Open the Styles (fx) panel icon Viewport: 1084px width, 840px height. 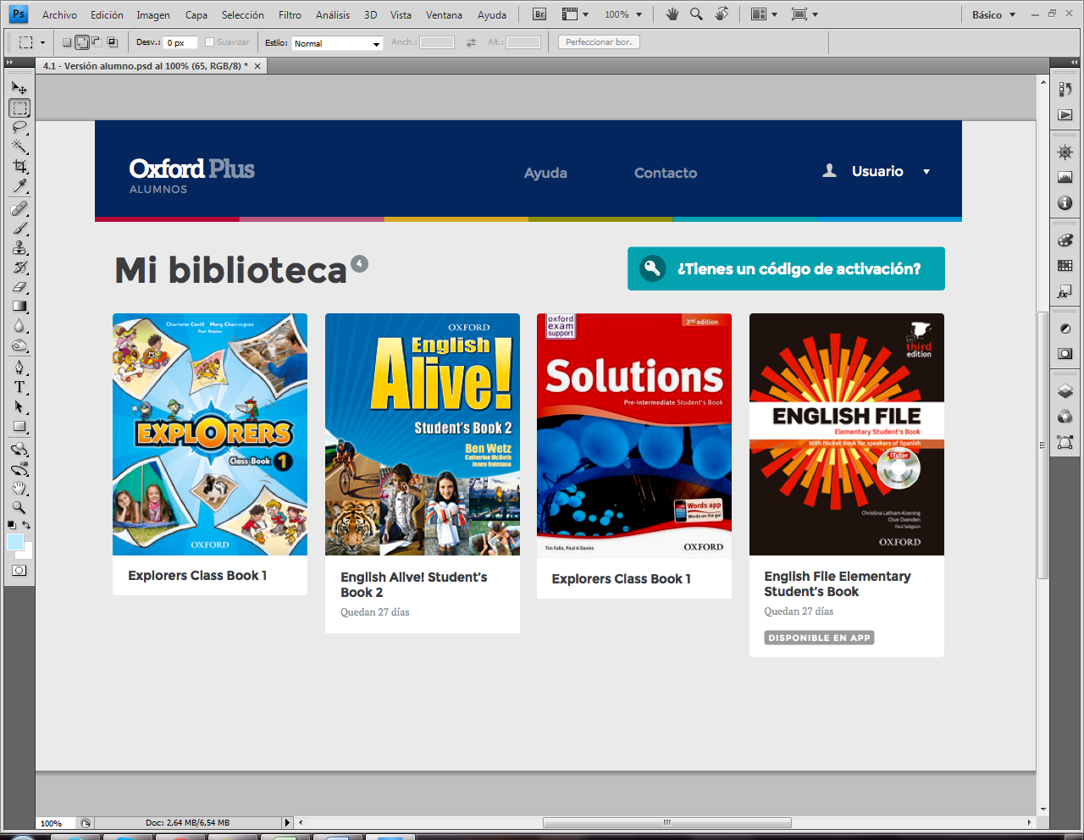(1065, 291)
